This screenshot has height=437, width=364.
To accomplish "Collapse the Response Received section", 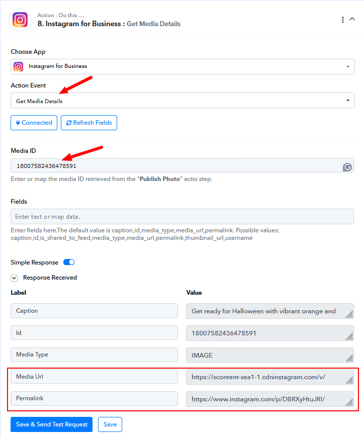I will (14, 278).
